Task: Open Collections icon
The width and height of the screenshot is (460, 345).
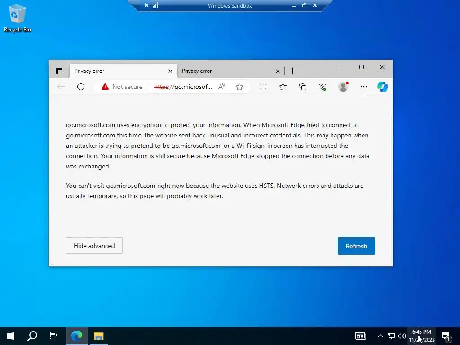Action: [303, 87]
